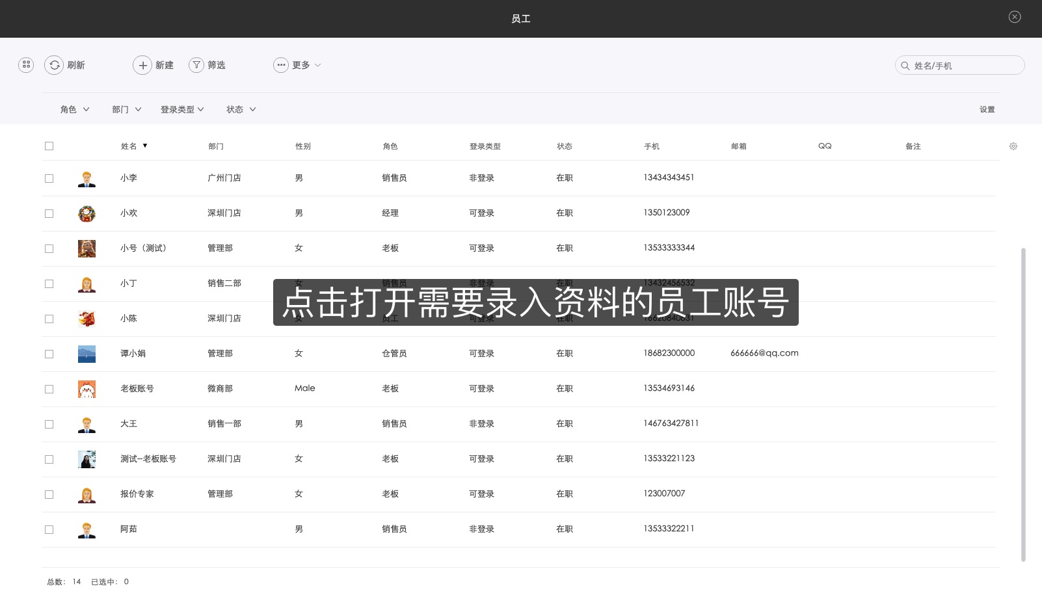Toggle the select-all checkbox in header
Screen dimensions: 1042x595
[49, 146]
